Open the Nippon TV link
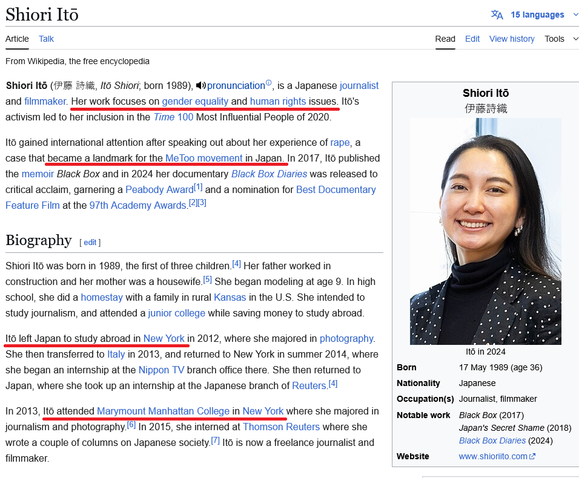Screen dimensions: 579x478 [161, 370]
